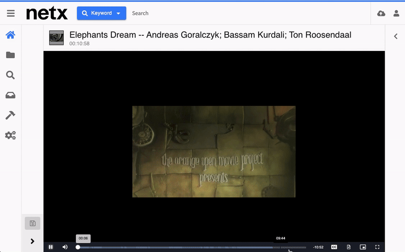
Task: Click the video progress seek bar
Action: click(x=192, y=247)
